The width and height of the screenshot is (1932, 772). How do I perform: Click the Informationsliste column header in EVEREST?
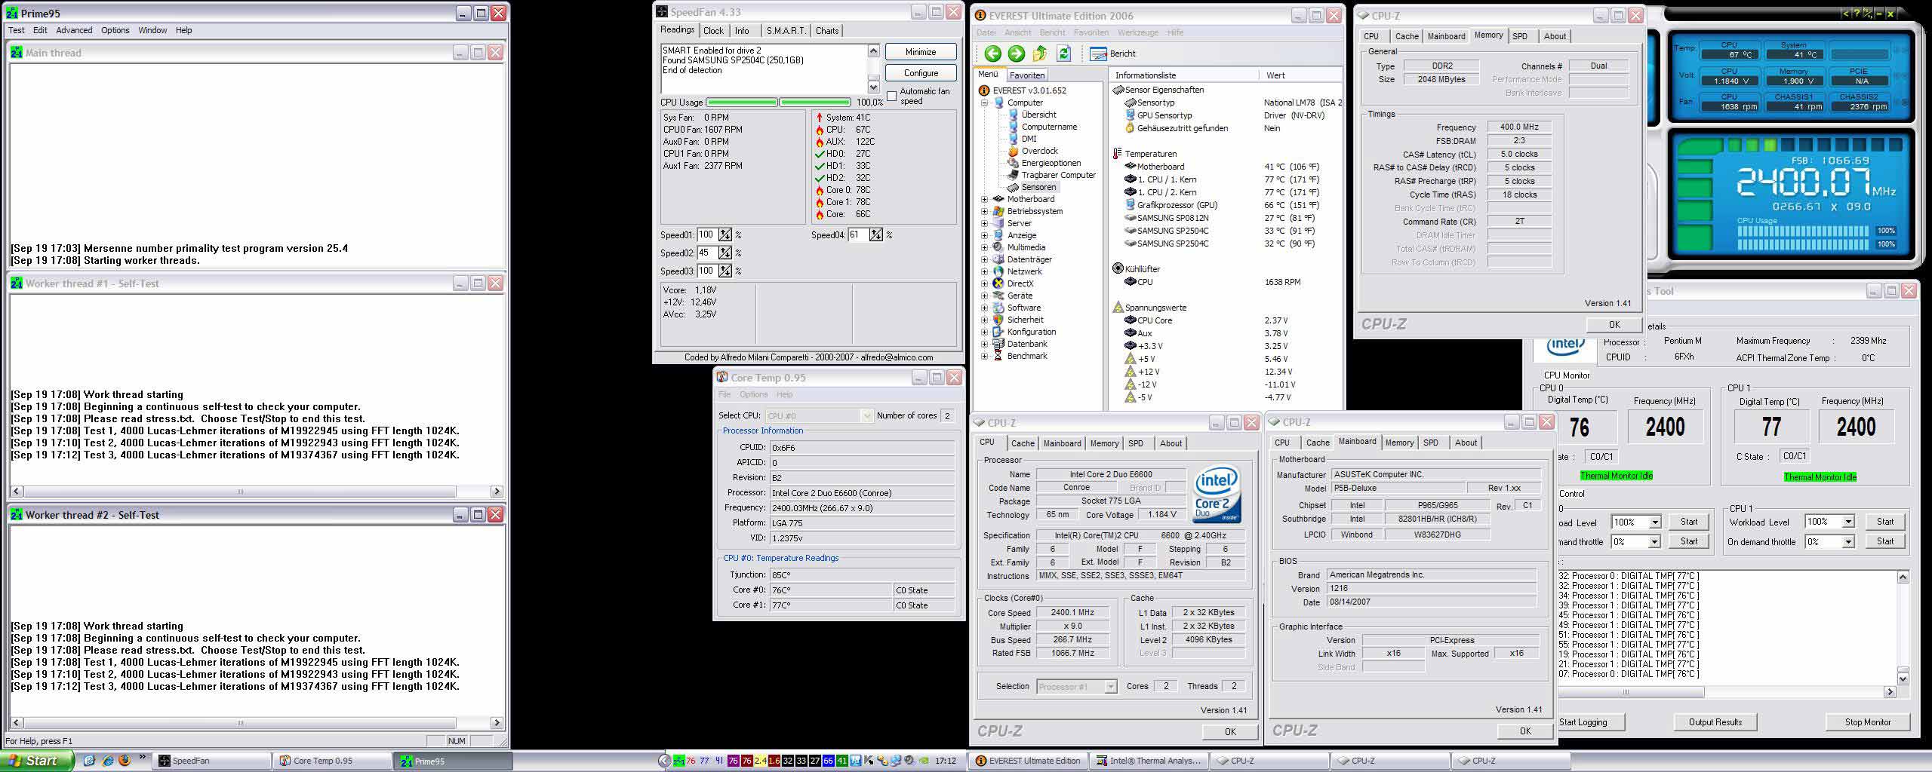coord(1184,75)
